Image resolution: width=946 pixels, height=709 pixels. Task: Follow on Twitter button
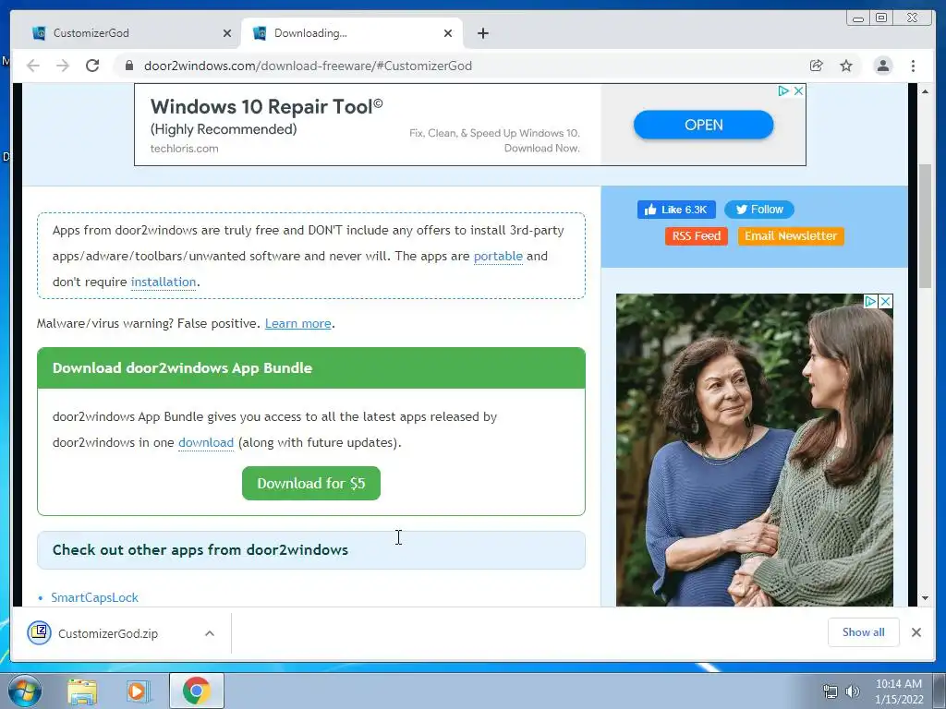pos(759,210)
